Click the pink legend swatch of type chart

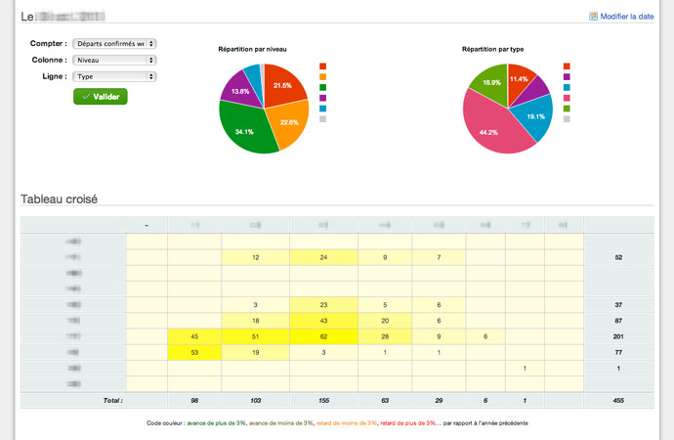568,98
